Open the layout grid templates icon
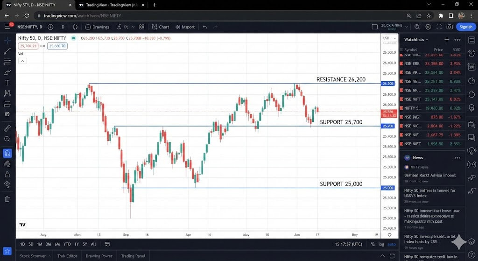The image size is (478, 261). [142, 27]
